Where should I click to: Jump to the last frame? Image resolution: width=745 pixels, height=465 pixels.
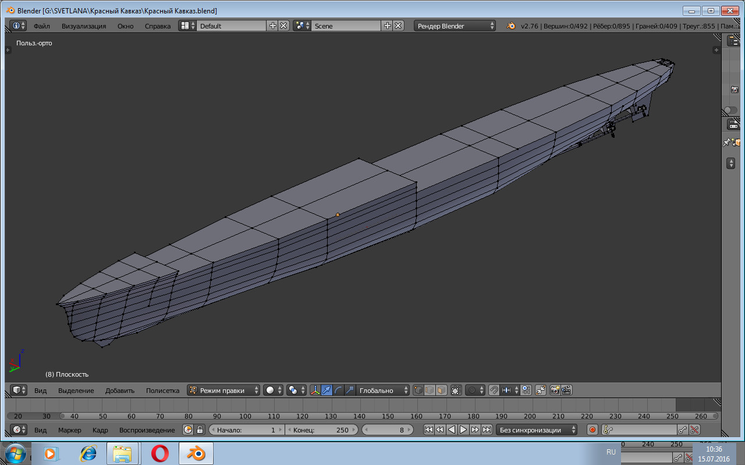(x=487, y=430)
